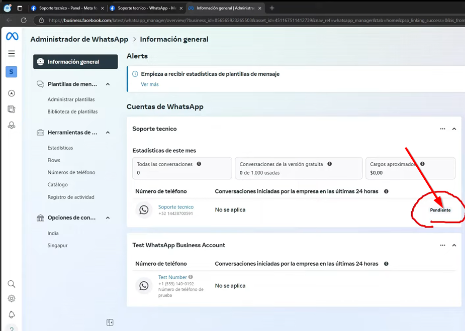
Task: Click the Ver más link in alert
Action: [150, 84]
